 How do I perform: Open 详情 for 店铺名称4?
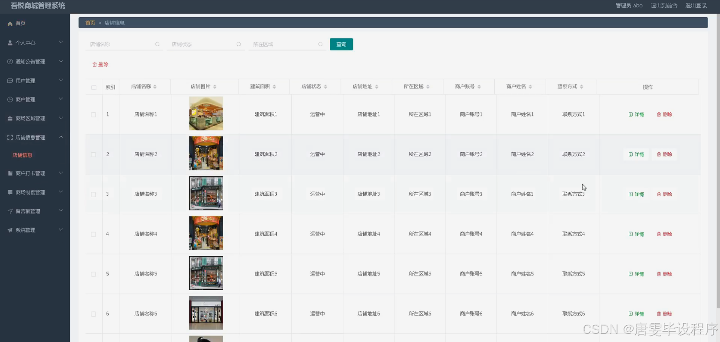point(636,234)
